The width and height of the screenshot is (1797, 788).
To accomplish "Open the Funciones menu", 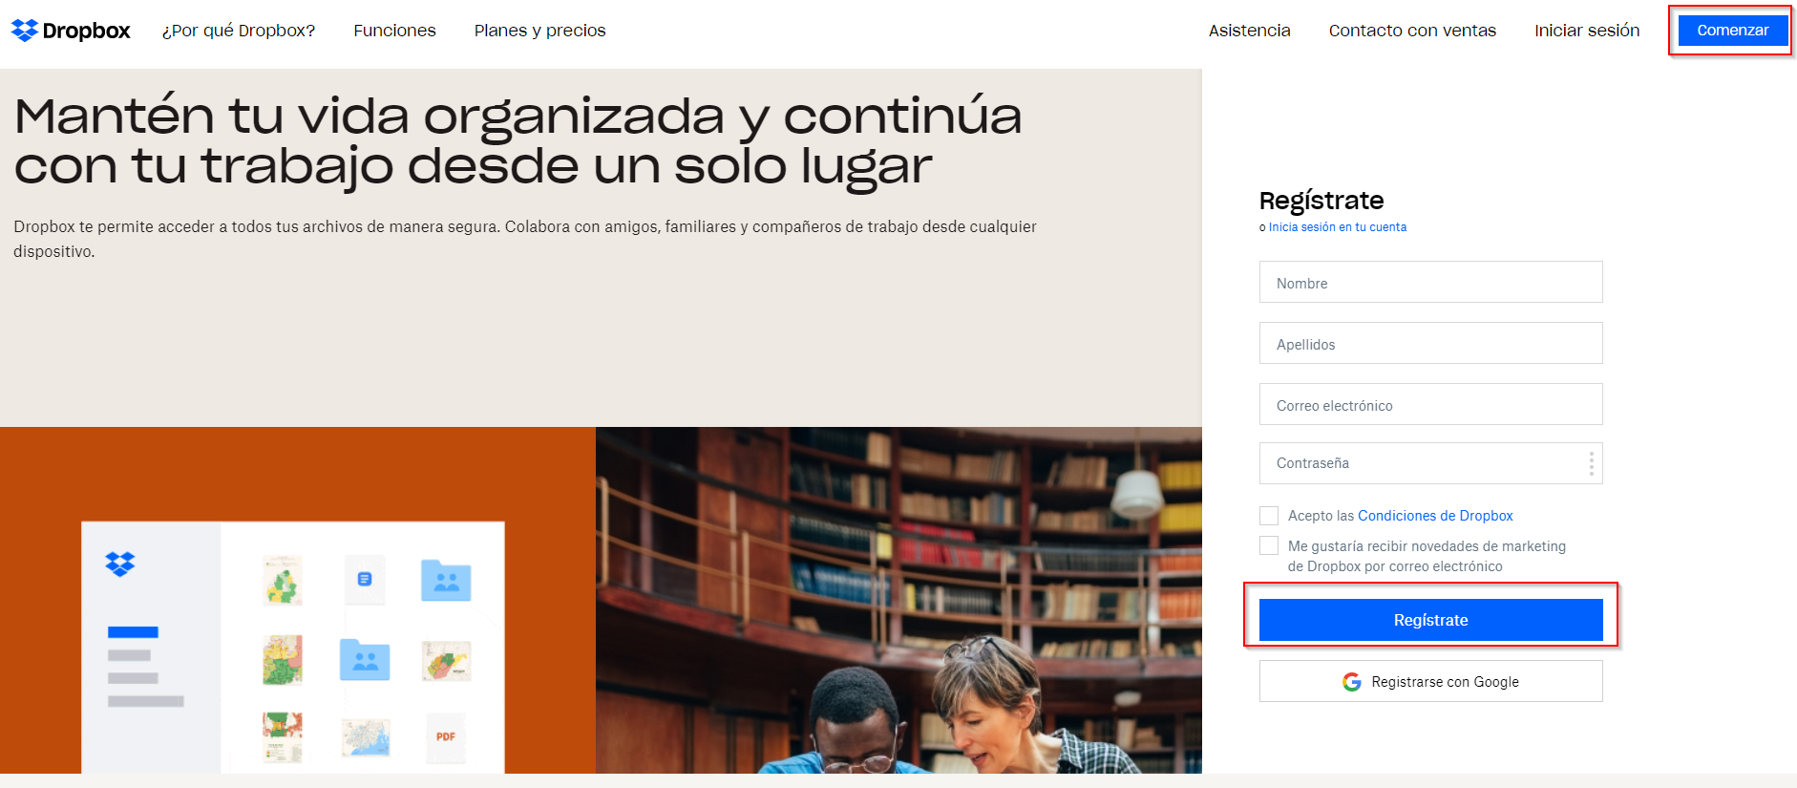I will (x=394, y=31).
